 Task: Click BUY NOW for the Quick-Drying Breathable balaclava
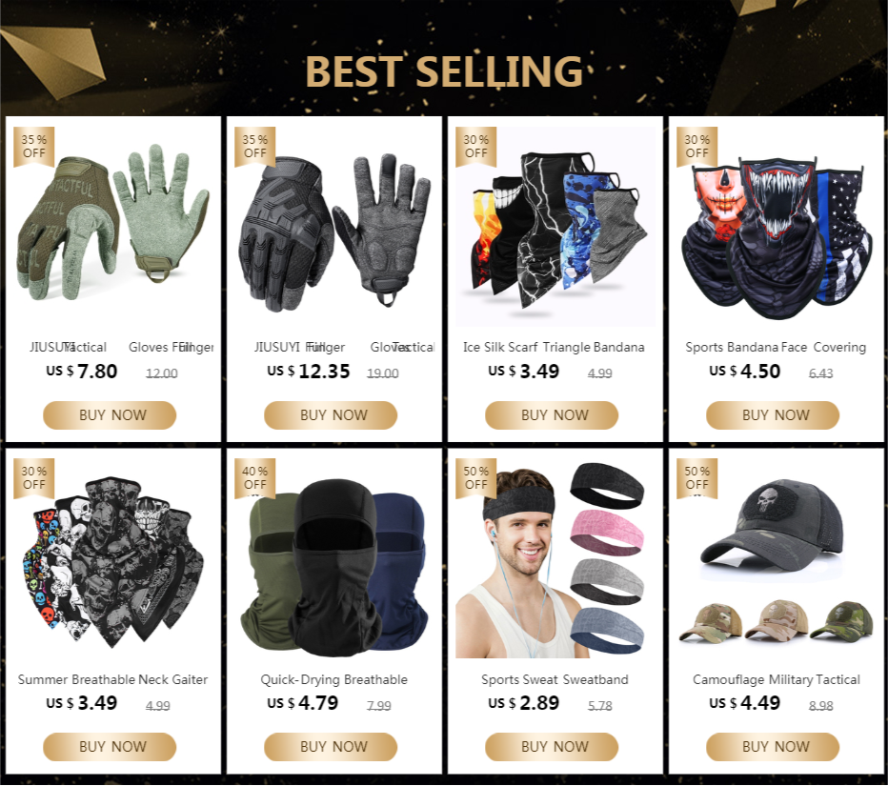click(331, 747)
